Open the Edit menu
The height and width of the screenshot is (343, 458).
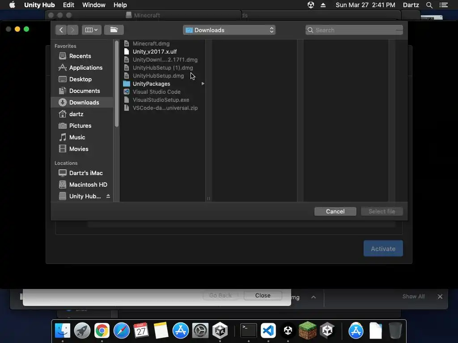pos(68,5)
